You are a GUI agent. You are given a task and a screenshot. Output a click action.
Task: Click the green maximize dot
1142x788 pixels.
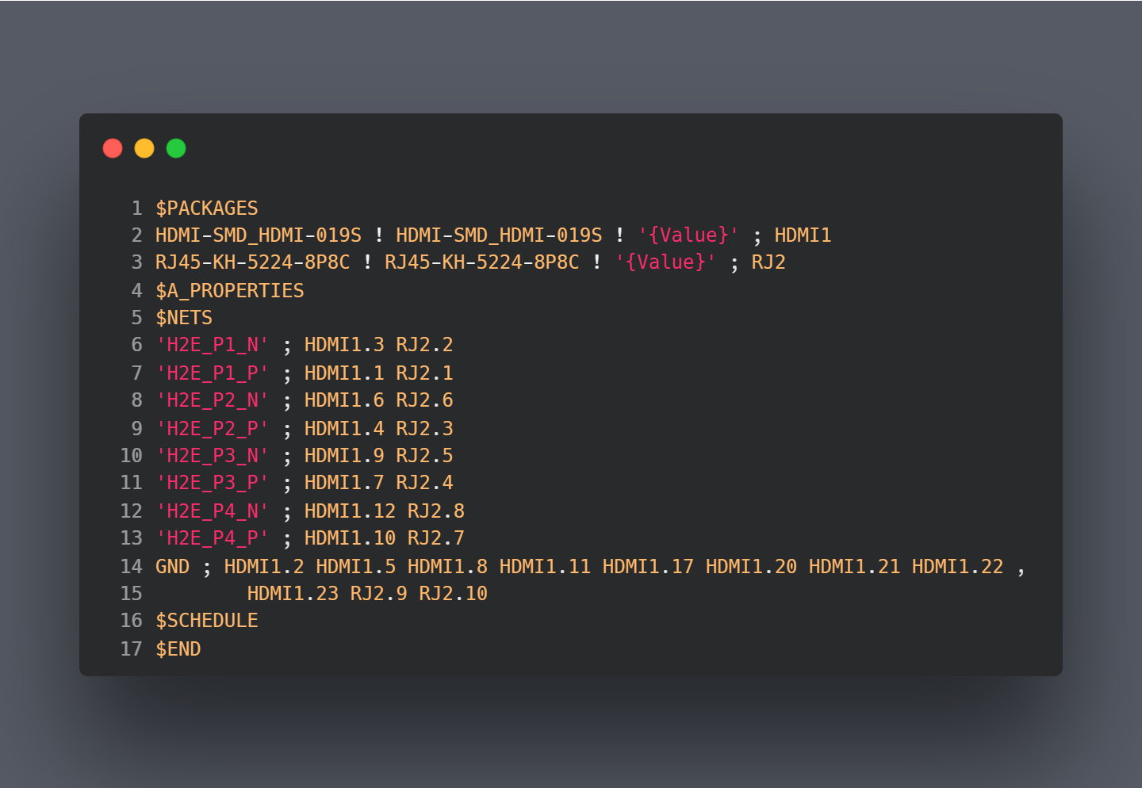(x=176, y=148)
